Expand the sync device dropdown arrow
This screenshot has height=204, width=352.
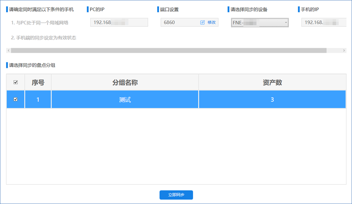click(x=286, y=23)
